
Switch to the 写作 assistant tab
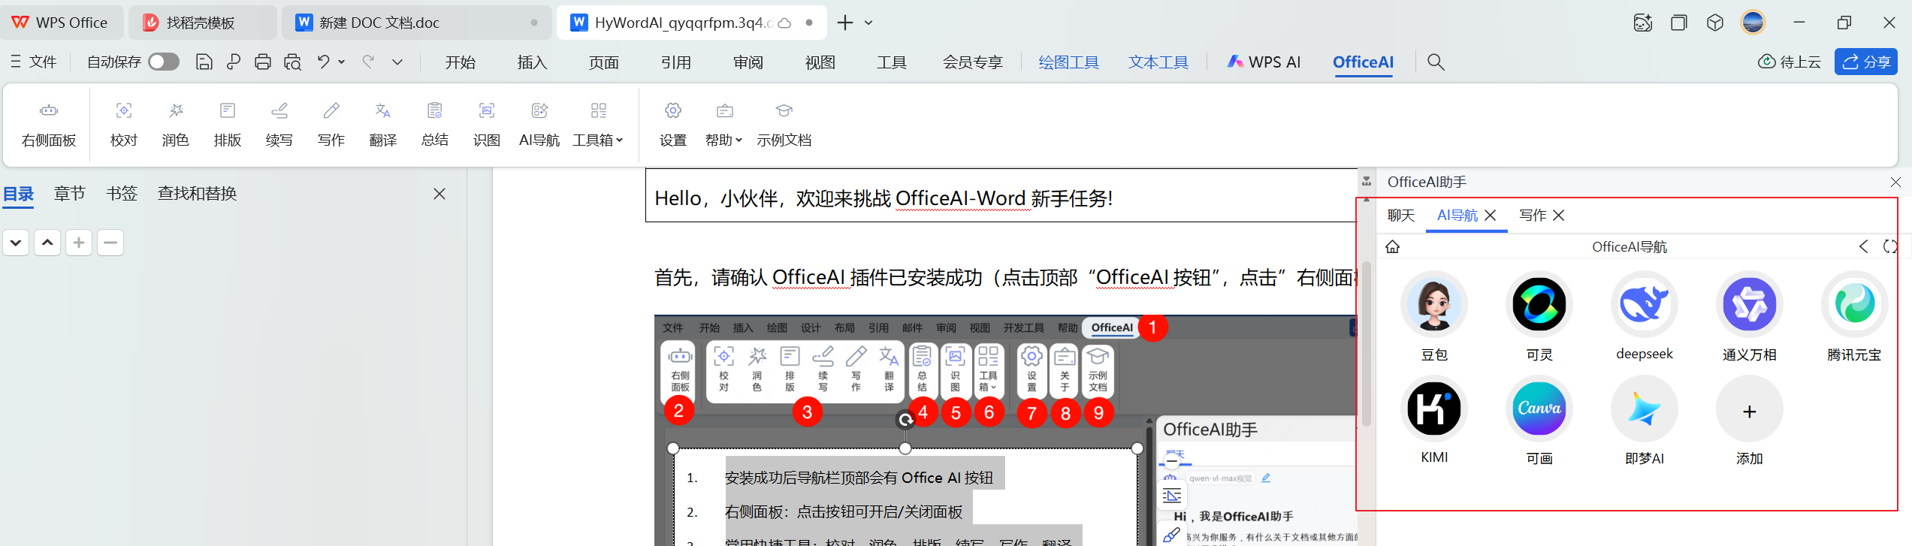[1533, 216]
